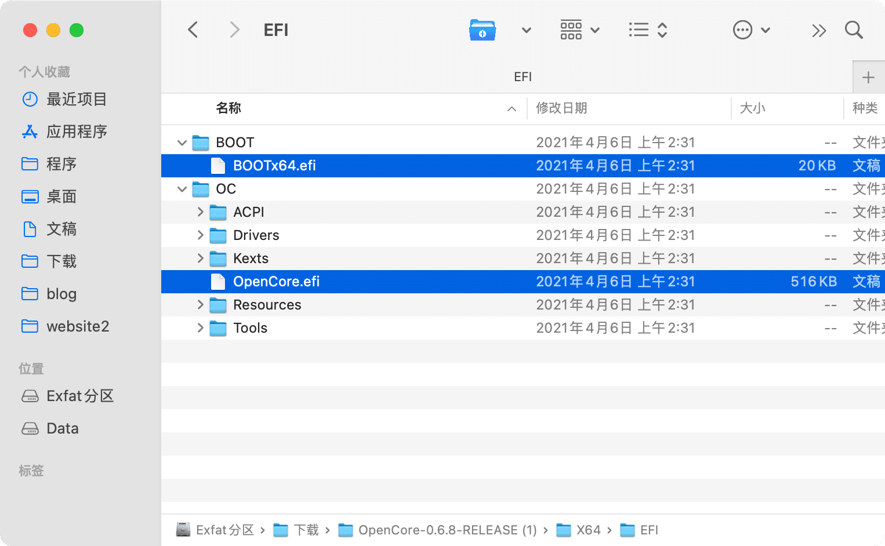This screenshot has width=885, height=546.
Task: Open 最近项目 in the sidebar
Action: pos(77,99)
